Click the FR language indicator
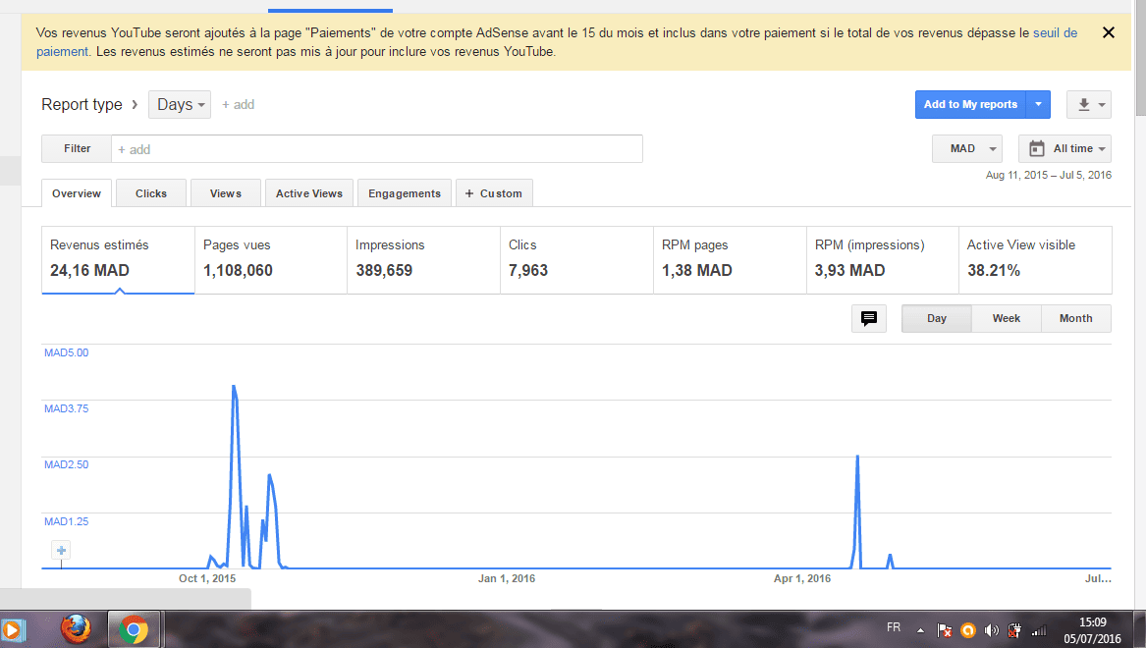1146x648 pixels. point(893,627)
